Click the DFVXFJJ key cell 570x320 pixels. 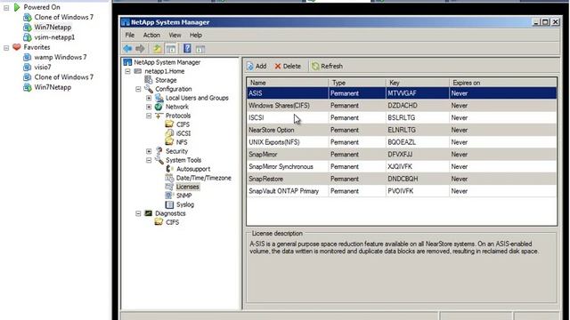[x=418, y=154]
